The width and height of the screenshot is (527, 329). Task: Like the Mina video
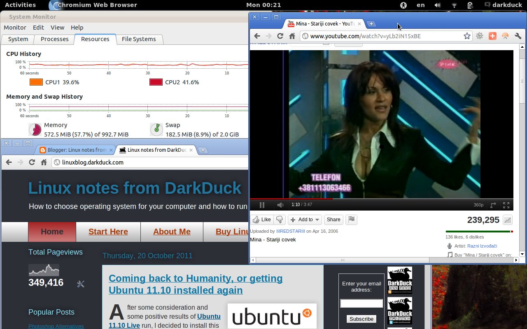point(262,219)
